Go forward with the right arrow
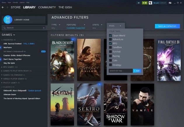The image size is (184, 127). 7,7
